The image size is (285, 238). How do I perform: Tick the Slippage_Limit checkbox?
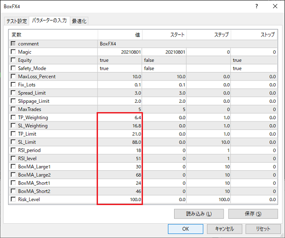point(13,101)
